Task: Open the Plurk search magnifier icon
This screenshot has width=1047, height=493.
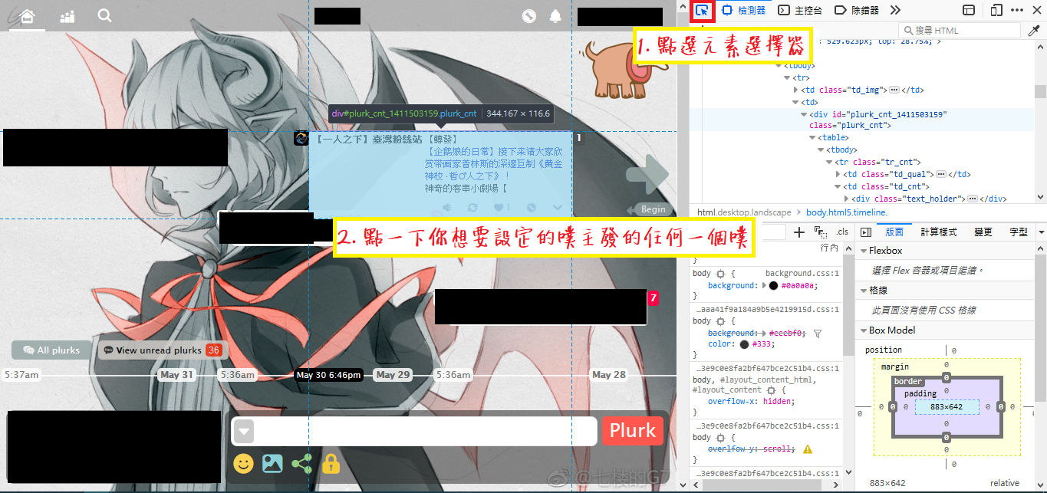Action: 105,16
